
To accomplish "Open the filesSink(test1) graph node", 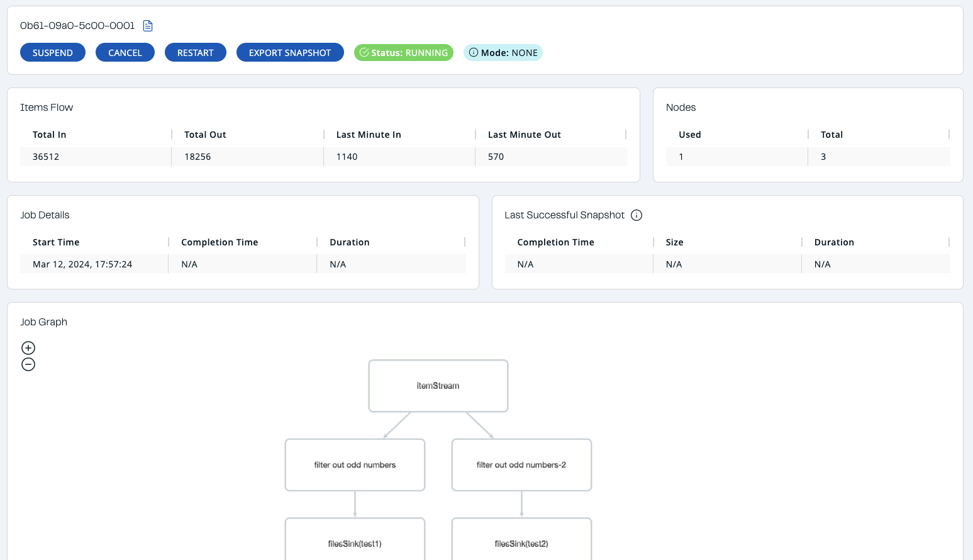I will pos(355,540).
